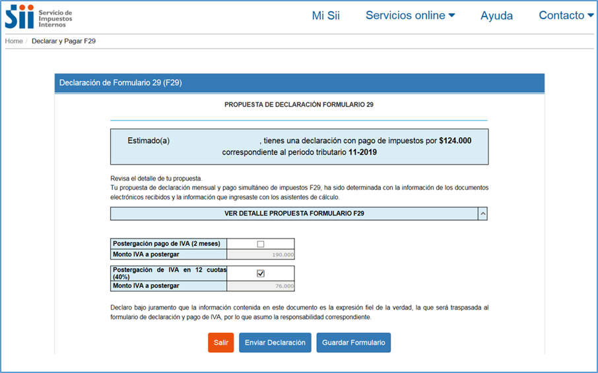This screenshot has width=598, height=373.
Task: Expand the Servicios online dropdown
Action: (410, 16)
